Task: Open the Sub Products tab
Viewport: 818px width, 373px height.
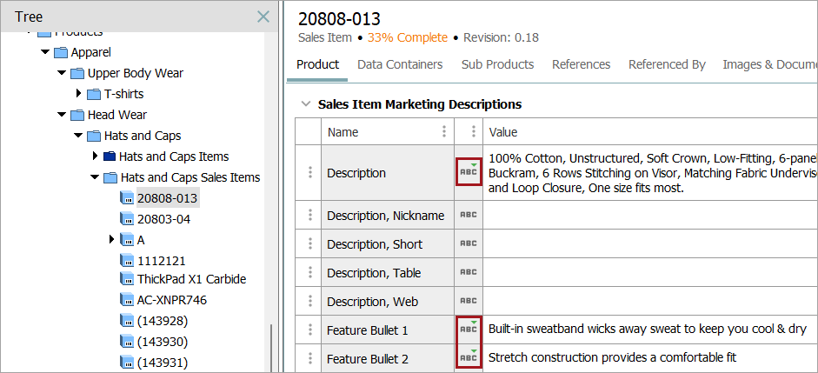Action: point(497,64)
